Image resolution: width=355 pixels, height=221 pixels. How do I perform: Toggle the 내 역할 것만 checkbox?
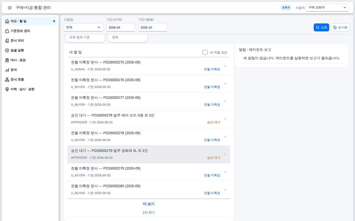[205, 52]
